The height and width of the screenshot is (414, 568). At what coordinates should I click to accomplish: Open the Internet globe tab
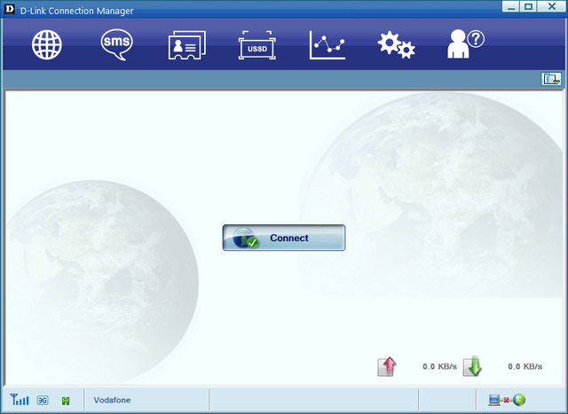click(47, 44)
